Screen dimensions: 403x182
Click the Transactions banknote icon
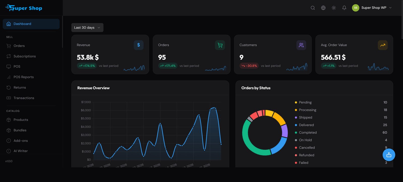tap(9, 98)
